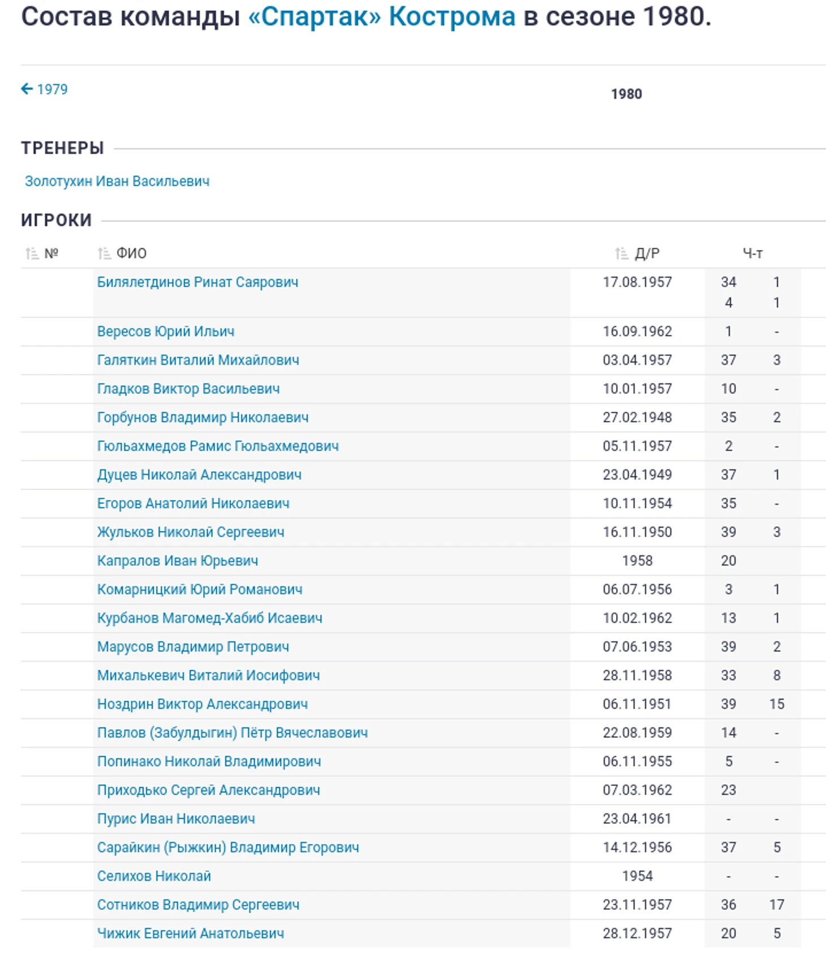
Task: Open Павлов (Забулдыгин) Пётр Вячеславович profile
Action: (232, 733)
